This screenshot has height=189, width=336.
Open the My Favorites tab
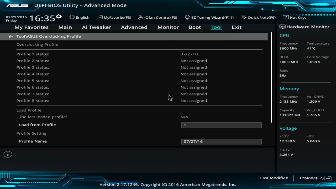(x=31, y=27)
